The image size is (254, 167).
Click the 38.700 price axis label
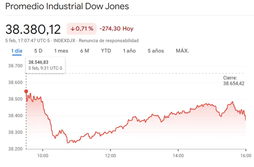point(15,66)
